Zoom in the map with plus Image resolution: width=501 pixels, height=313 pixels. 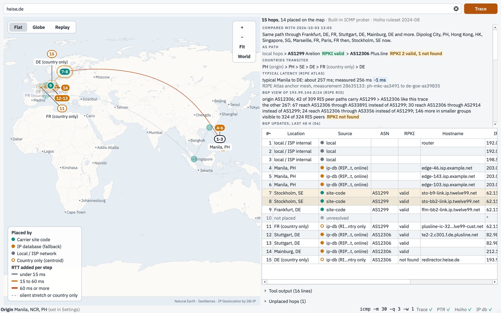point(242,28)
